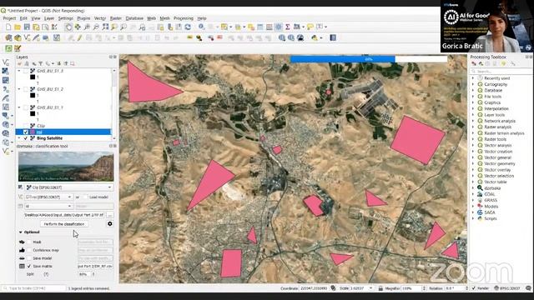
Task: Open the Layer menu
Action: [x=49, y=18]
